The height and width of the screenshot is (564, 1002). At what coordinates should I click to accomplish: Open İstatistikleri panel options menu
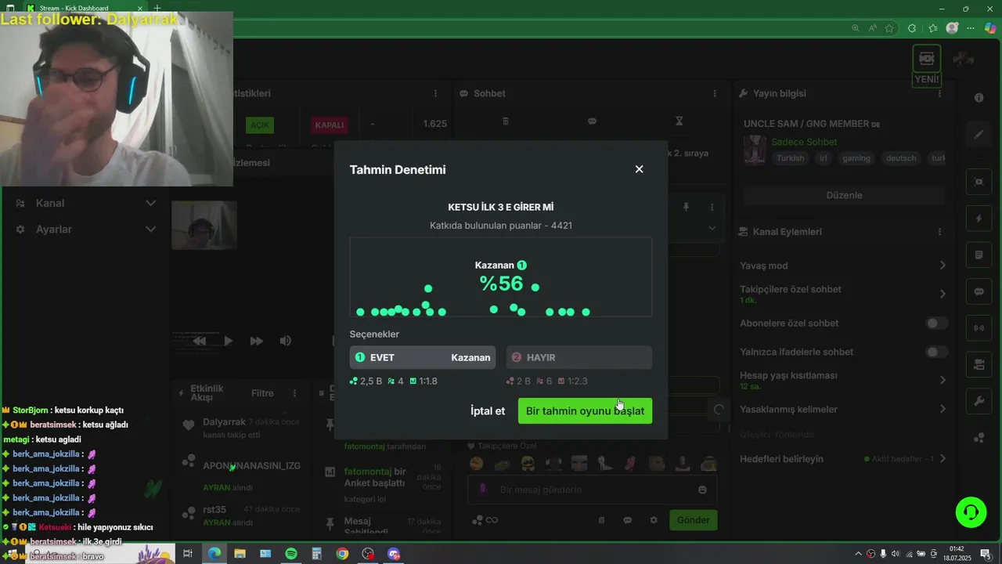coord(435,93)
